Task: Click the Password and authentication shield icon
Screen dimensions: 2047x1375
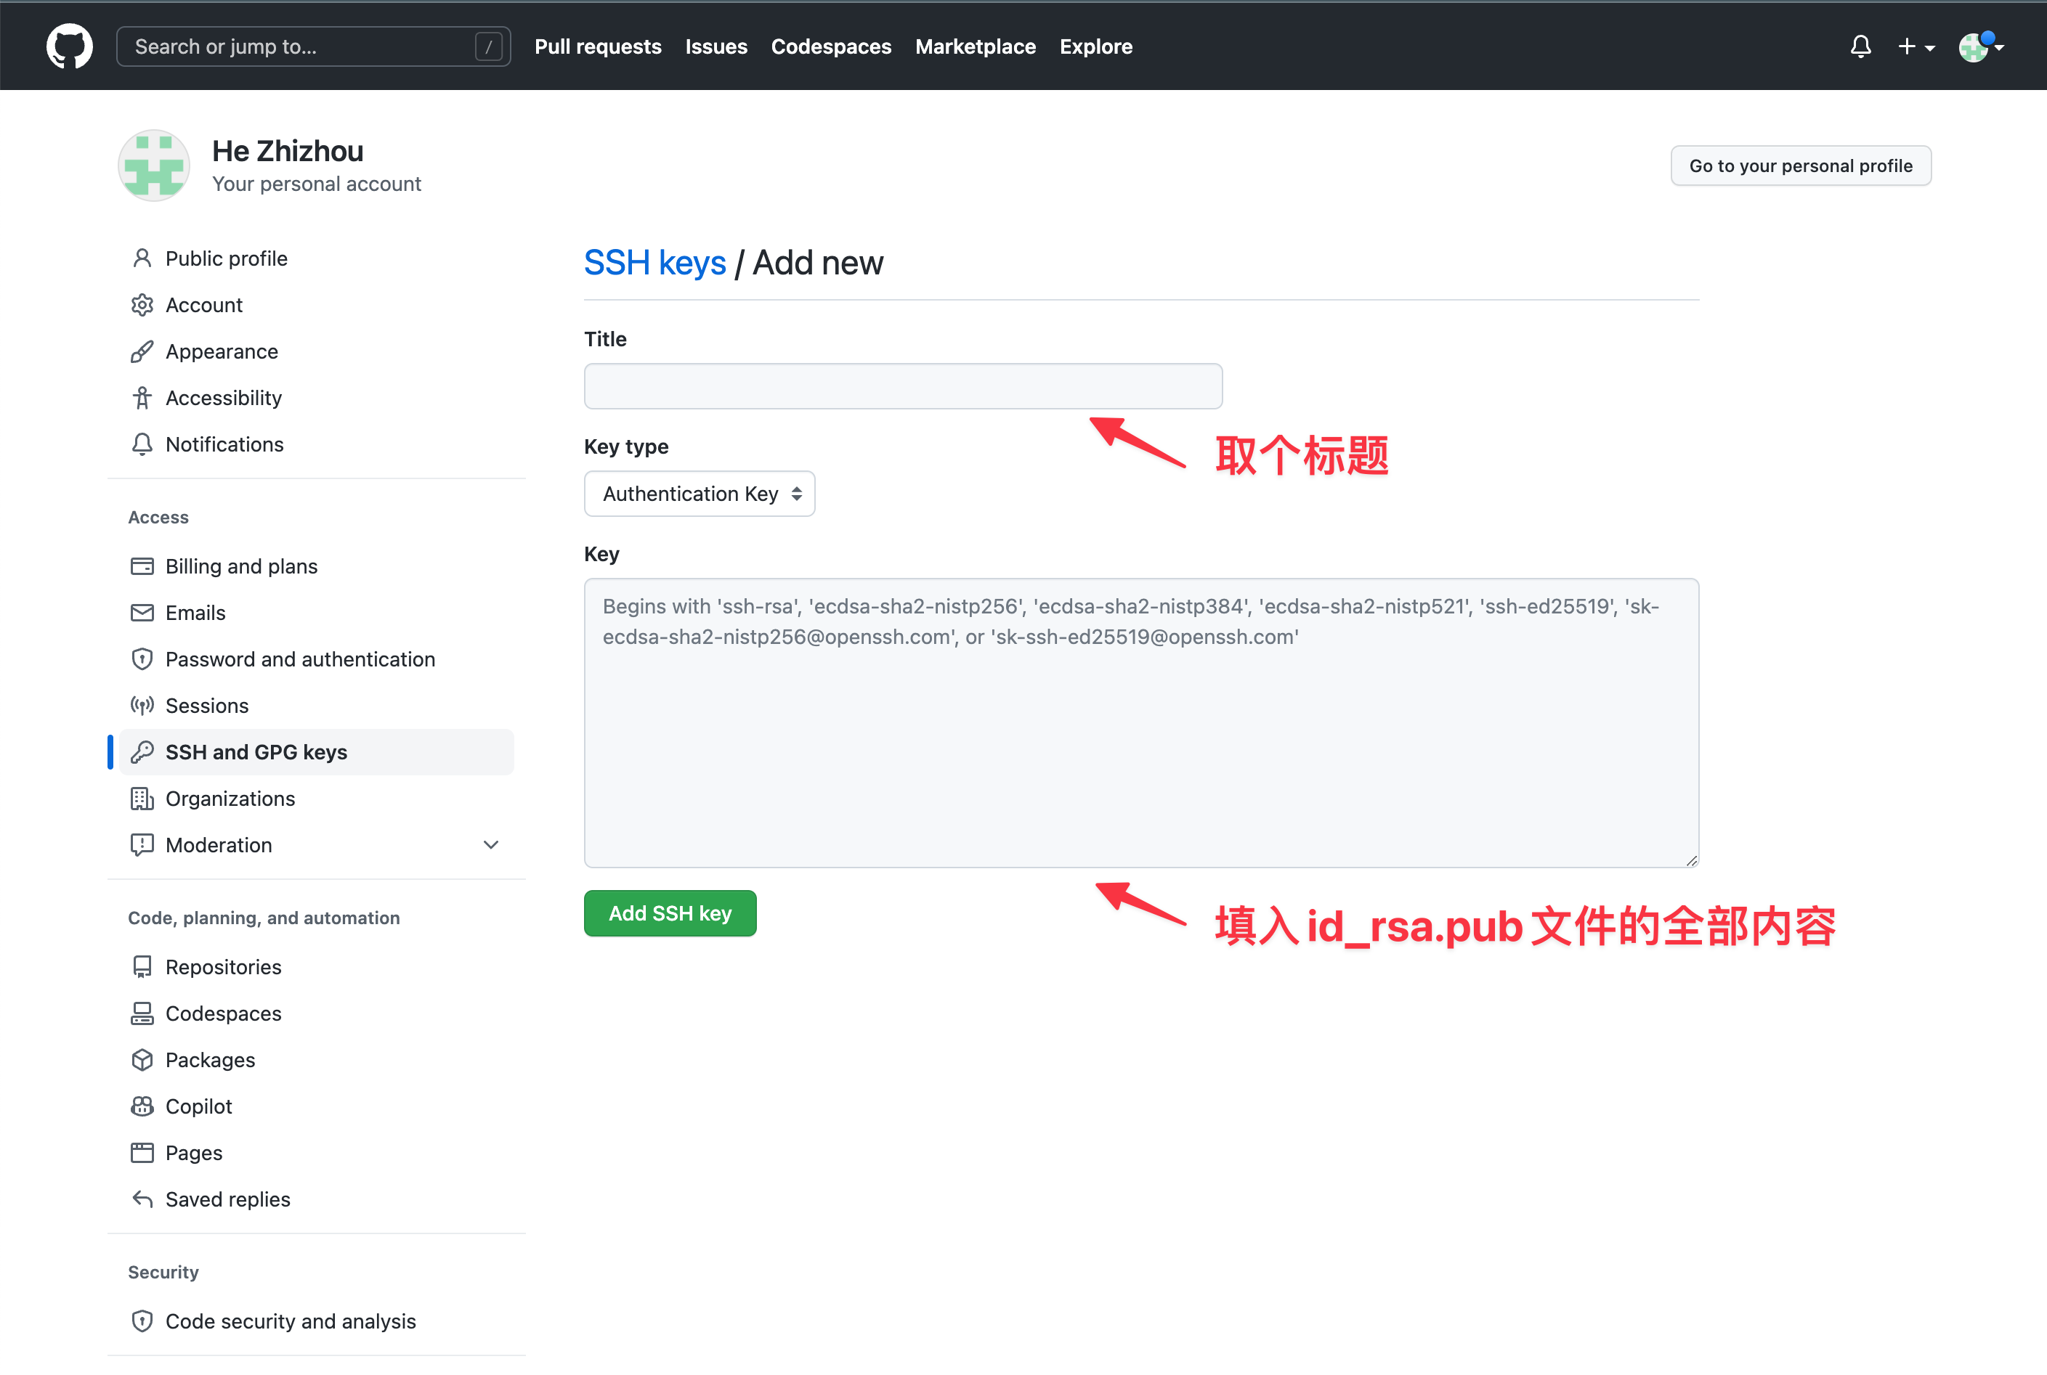Action: (142, 658)
